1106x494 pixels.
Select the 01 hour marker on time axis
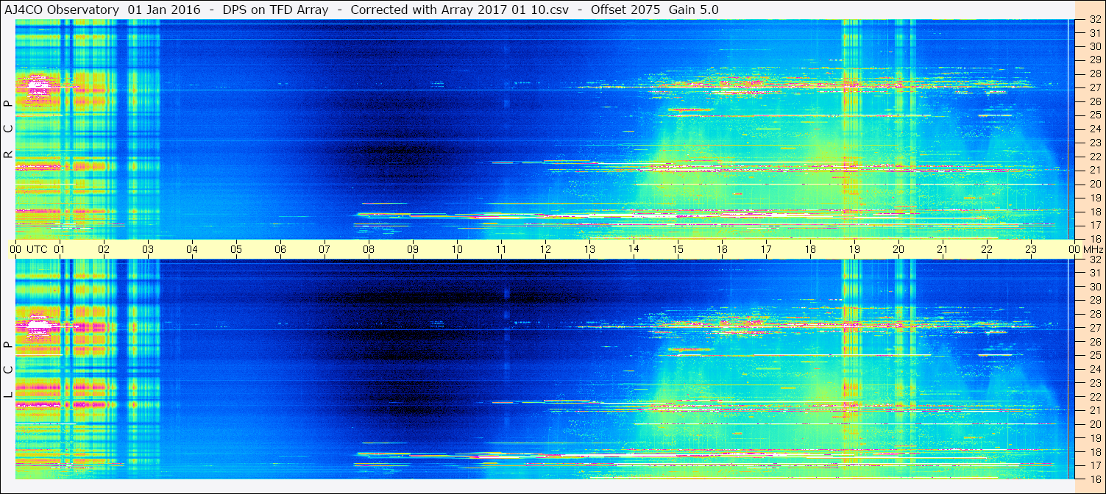[x=60, y=249]
